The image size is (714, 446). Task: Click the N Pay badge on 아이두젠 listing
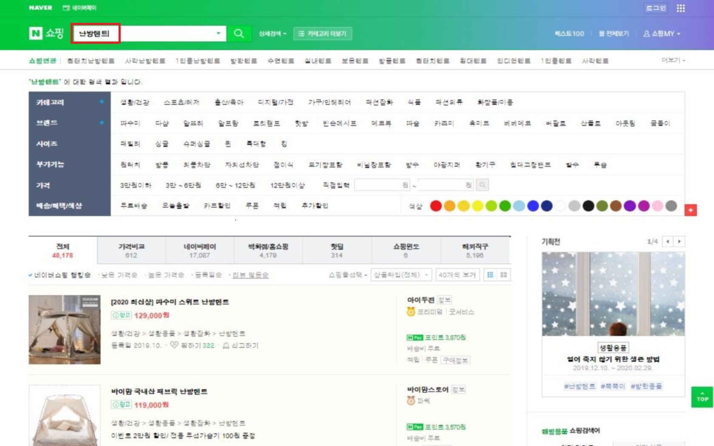click(414, 337)
